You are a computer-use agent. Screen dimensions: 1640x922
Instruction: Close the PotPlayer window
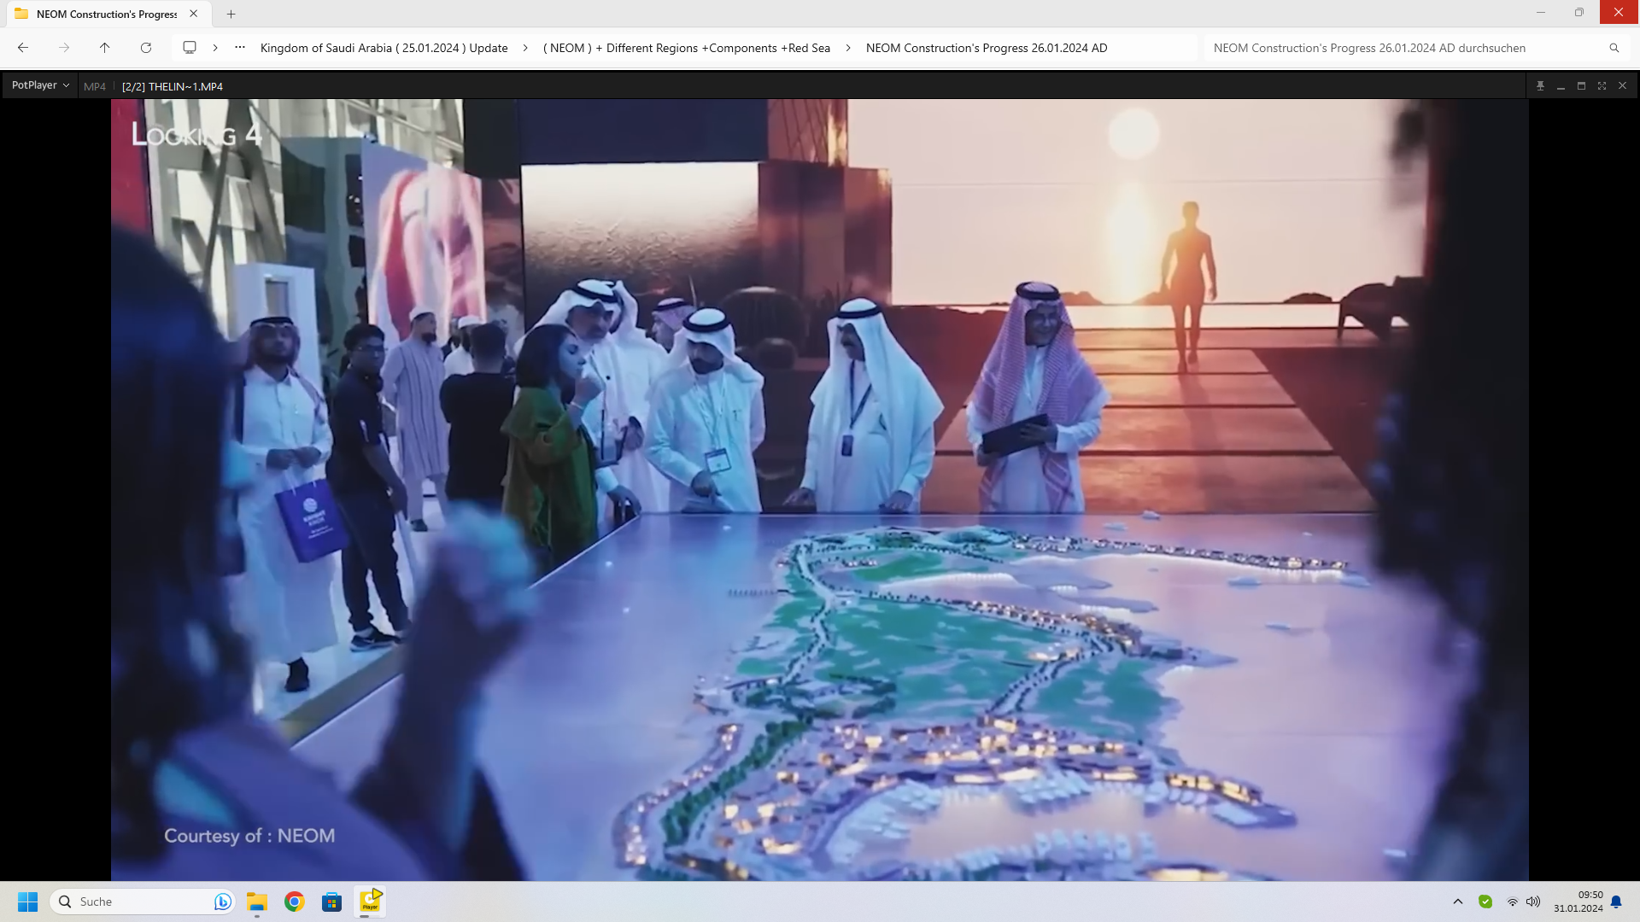pyautogui.click(x=1622, y=86)
